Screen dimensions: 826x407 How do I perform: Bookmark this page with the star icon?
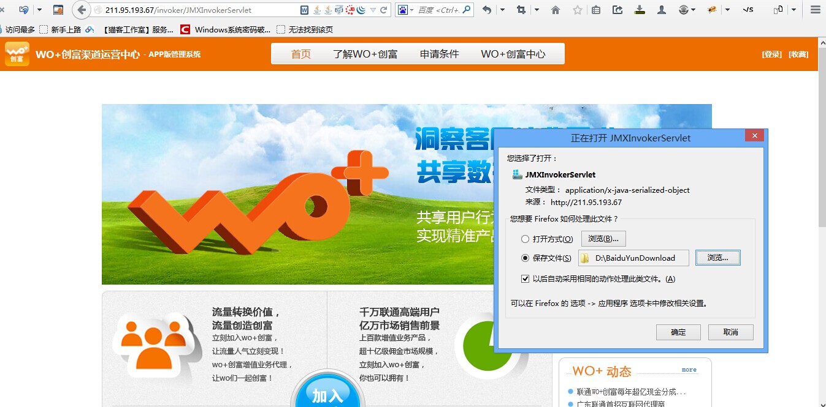(577, 10)
